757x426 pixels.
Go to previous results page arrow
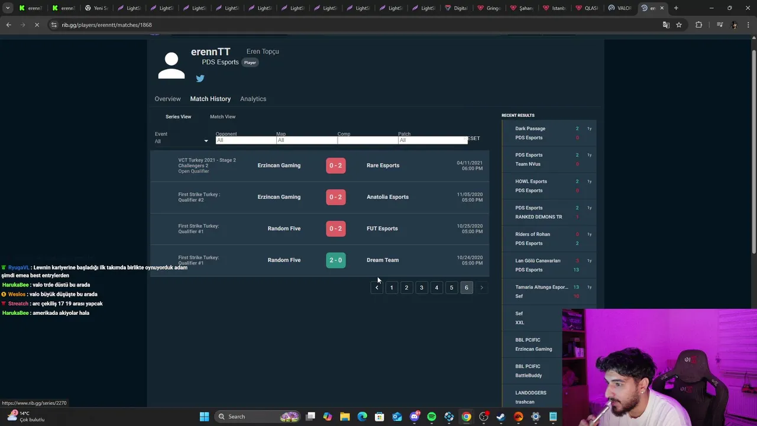coord(377,288)
